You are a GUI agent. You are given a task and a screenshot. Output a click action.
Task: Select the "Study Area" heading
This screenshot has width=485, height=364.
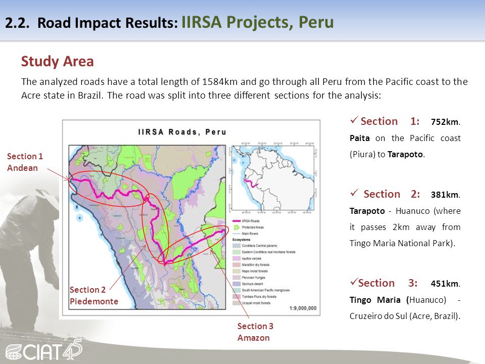click(57, 61)
